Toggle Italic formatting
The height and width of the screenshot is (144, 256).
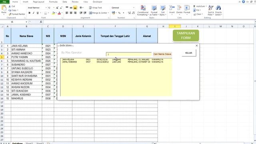pos(34,13)
